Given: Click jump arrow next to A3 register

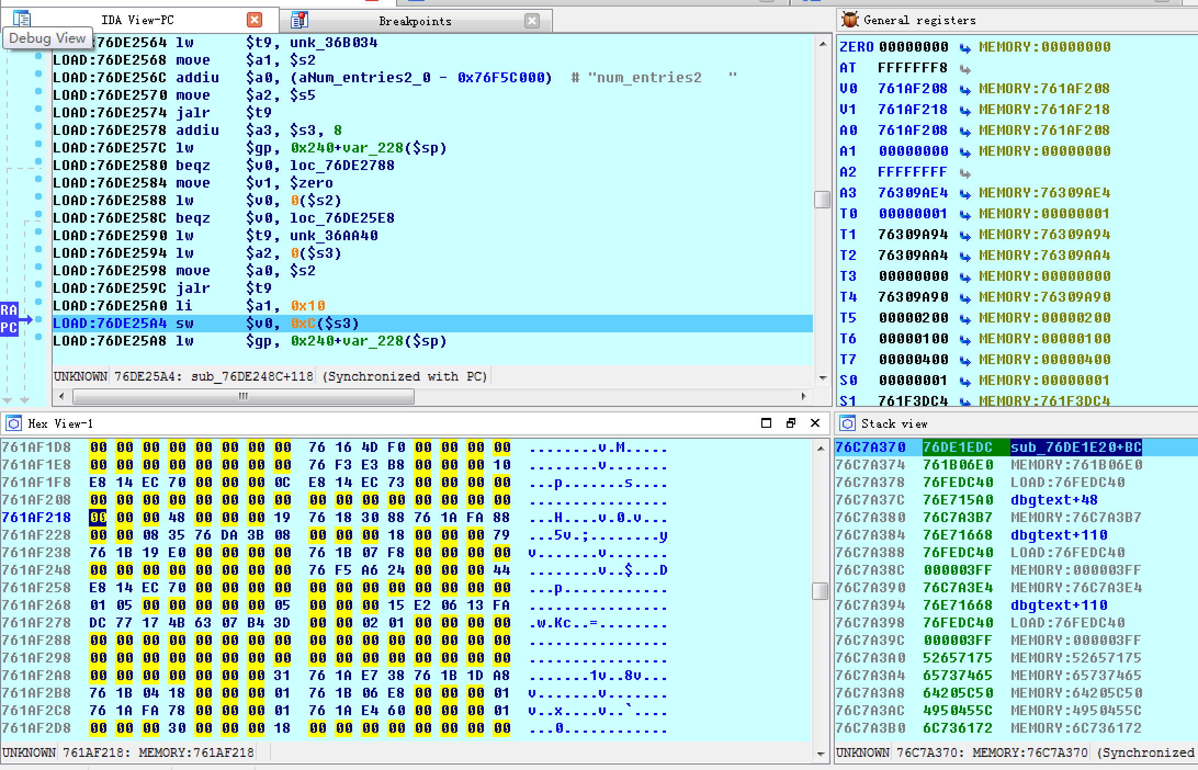Looking at the screenshot, I should click(965, 194).
